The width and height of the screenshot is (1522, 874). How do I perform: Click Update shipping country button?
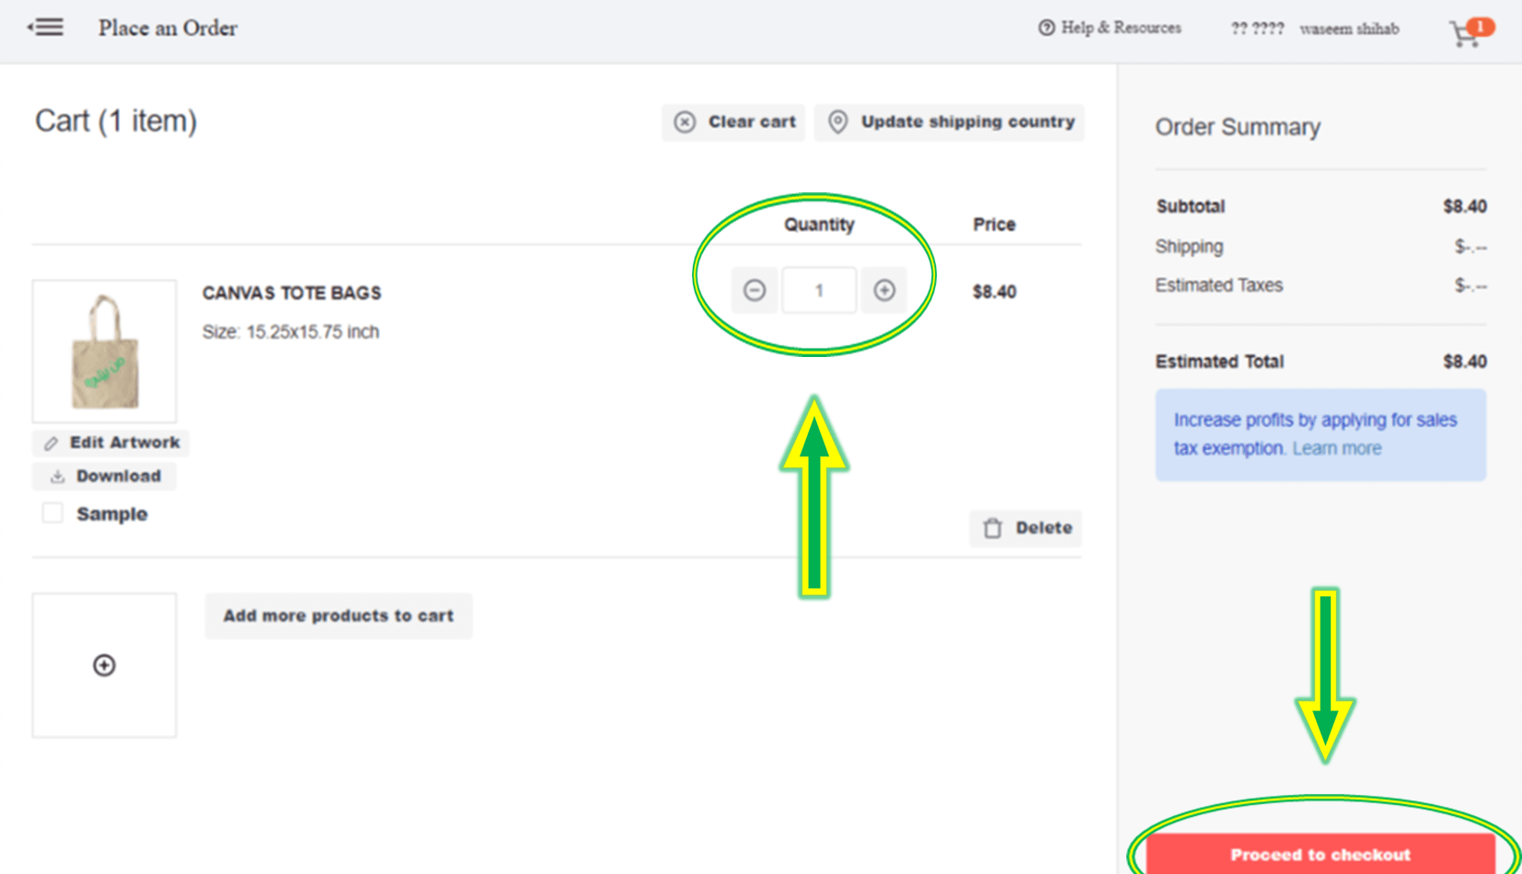[950, 122]
